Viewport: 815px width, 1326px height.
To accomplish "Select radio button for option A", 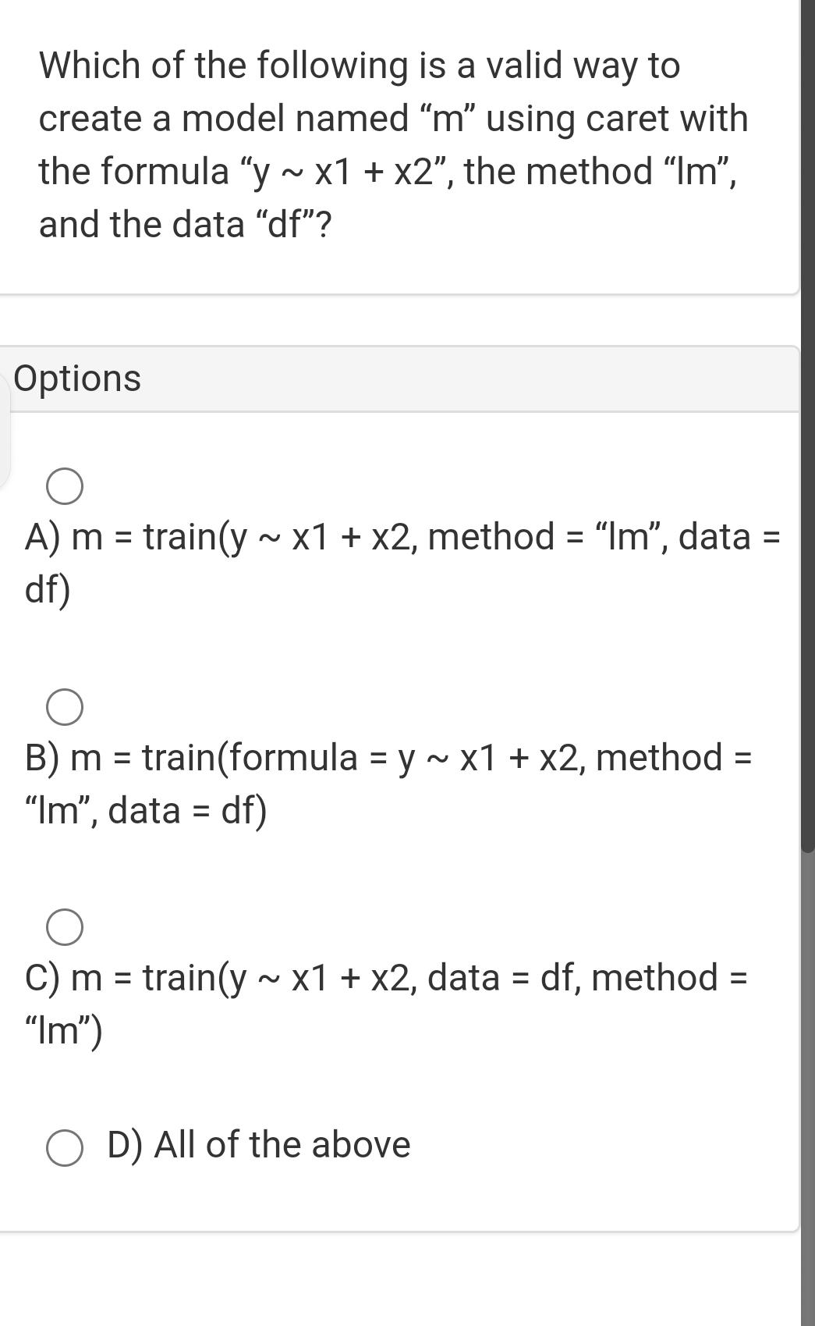I will coord(65,487).
